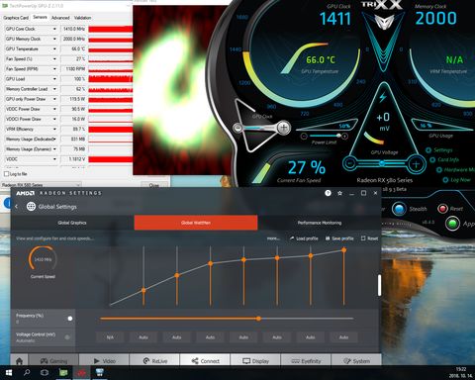Select the Global Graphics tab
This screenshot has height=380, width=475.
(x=72, y=223)
